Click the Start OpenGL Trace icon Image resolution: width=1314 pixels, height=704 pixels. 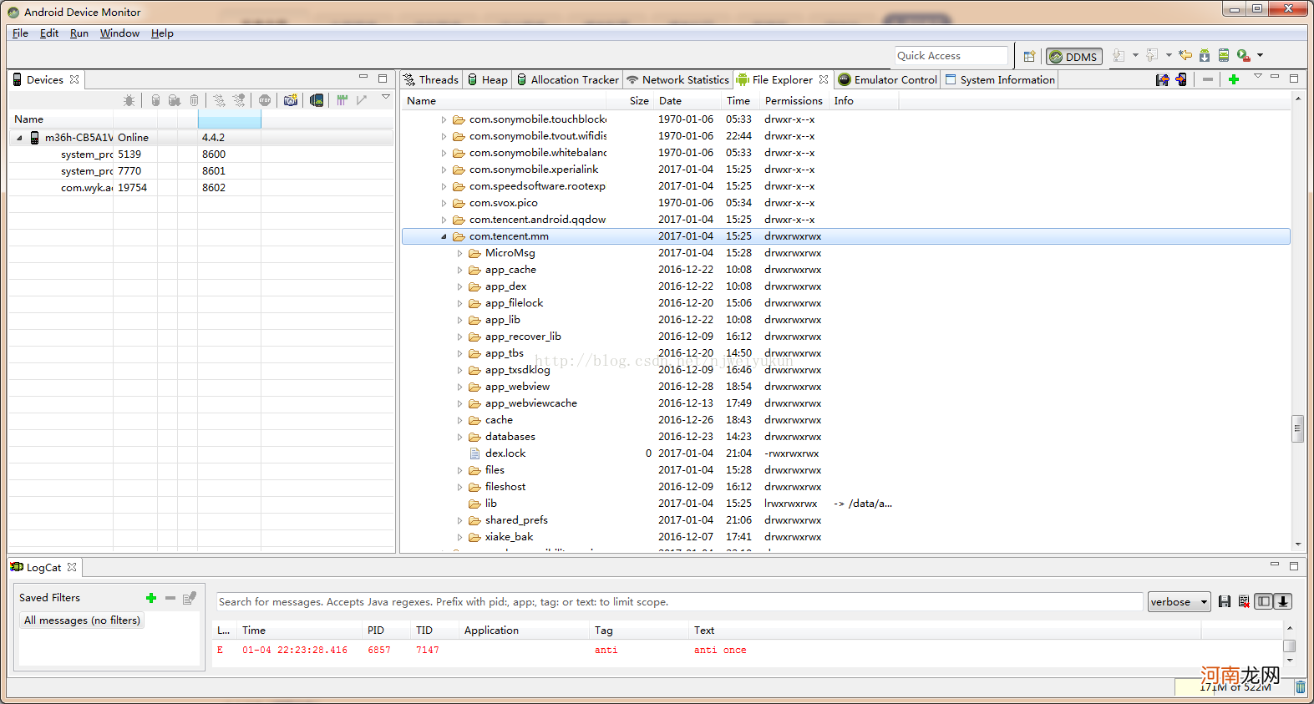click(x=362, y=100)
